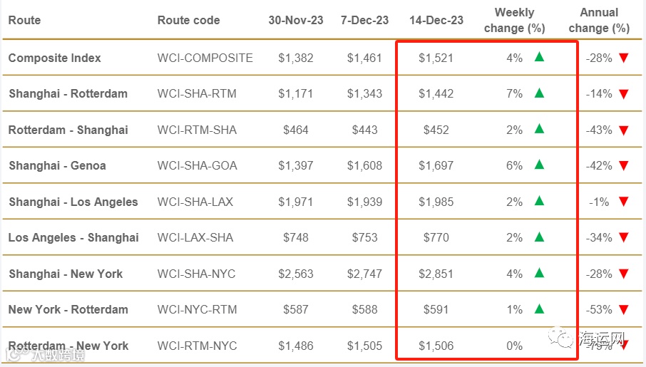The width and height of the screenshot is (646, 367).
Task: Click the WCI-COMPOSITE route code
Action: (x=205, y=58)
